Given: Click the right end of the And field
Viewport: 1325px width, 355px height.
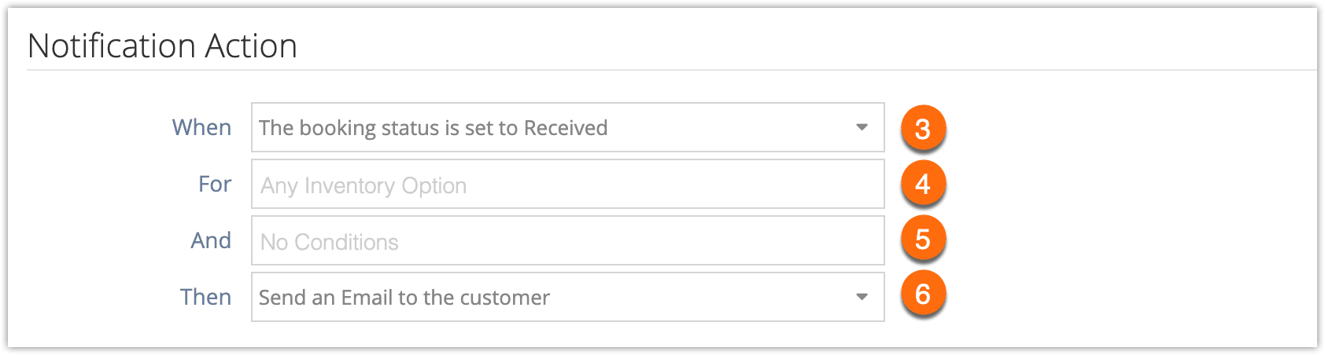Looking at the screenshot, I should [865, 240].
